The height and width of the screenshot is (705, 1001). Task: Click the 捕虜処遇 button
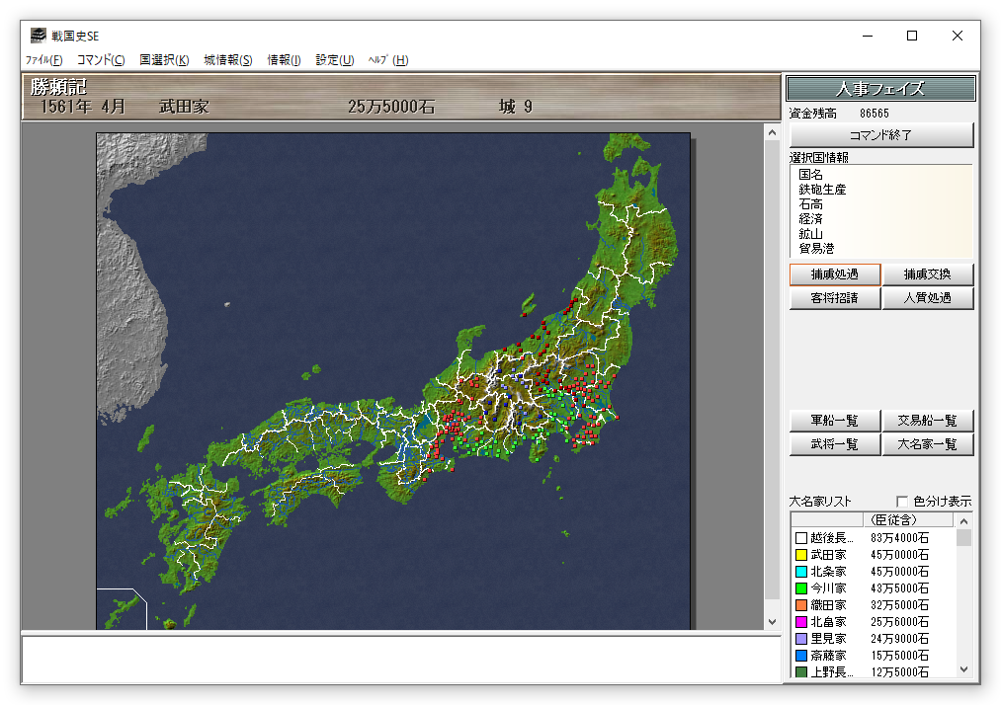[834, 274]
